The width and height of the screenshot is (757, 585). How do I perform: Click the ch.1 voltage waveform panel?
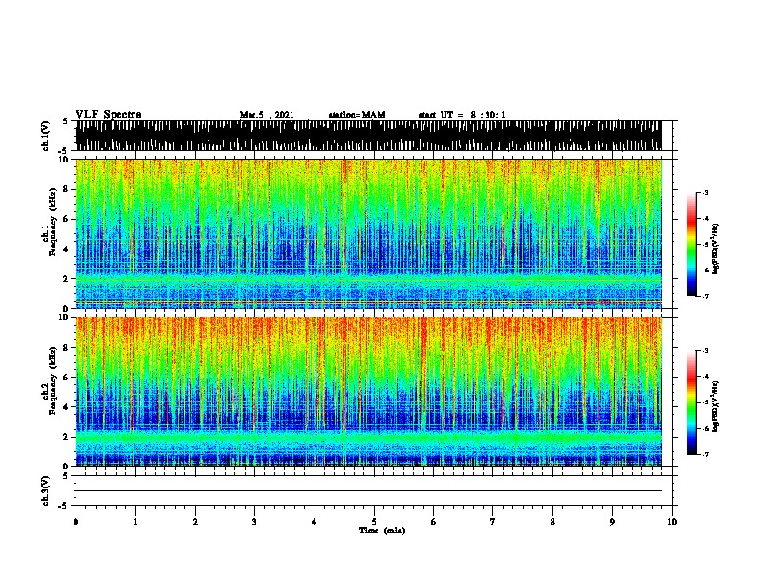click(x=369, y=136)
